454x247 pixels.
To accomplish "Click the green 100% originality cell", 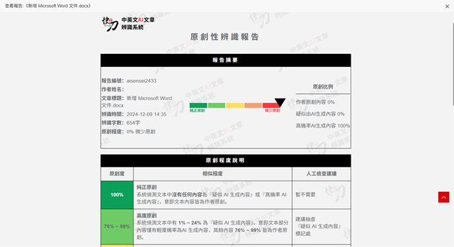I will point(117,195).
